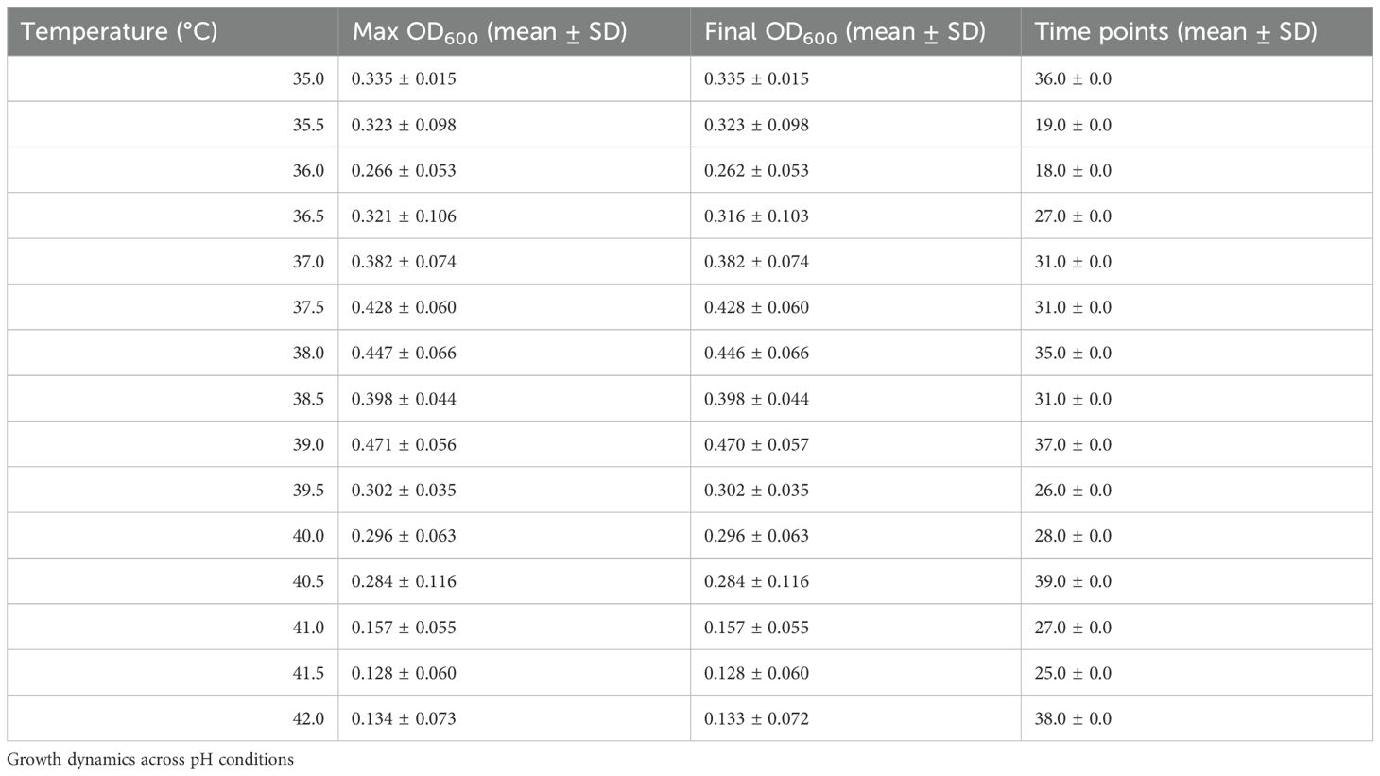This screenshot has width=1380, height=776.
Task: Click the Temperature (°C) column header
Action: click(173, 31)
